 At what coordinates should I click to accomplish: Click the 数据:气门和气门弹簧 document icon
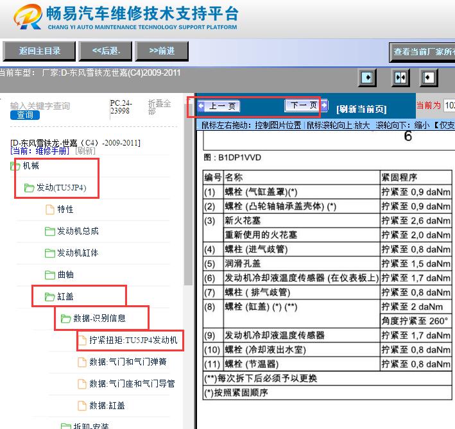click(x=82, y=362)
